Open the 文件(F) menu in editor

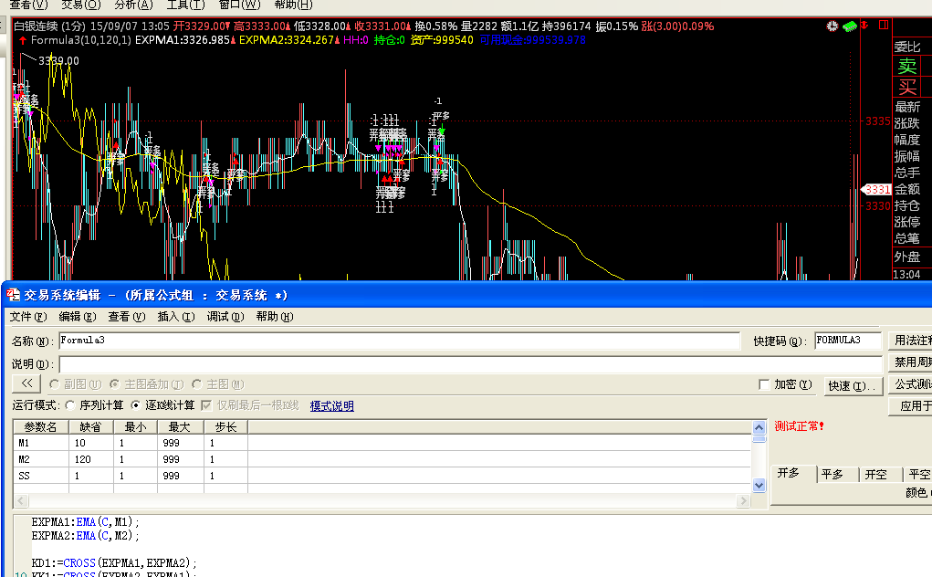click(28, 317)
